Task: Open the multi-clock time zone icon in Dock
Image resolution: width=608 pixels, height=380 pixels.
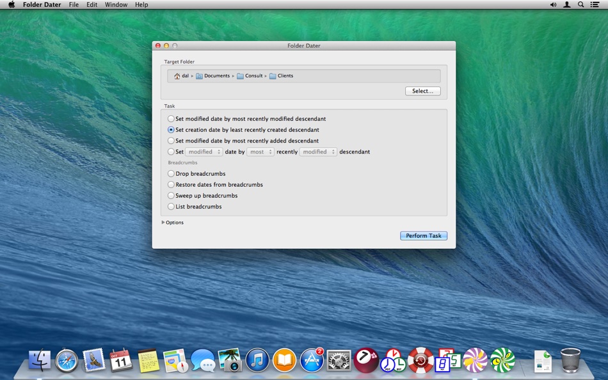Action: tap(393, 360)
